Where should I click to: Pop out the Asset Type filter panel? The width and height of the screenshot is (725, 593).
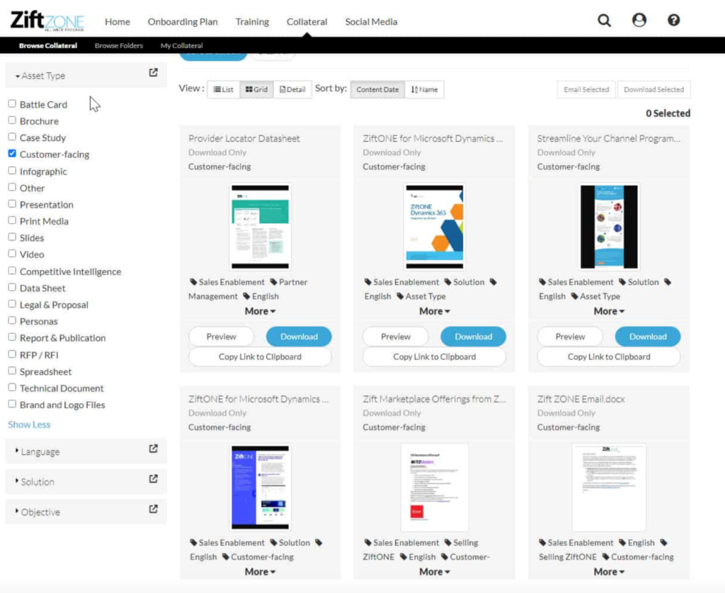[x=153, y=73]
